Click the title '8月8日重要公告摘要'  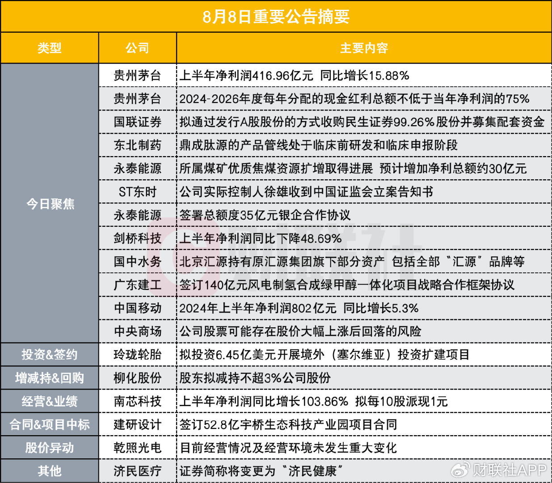tap(276, 17)
